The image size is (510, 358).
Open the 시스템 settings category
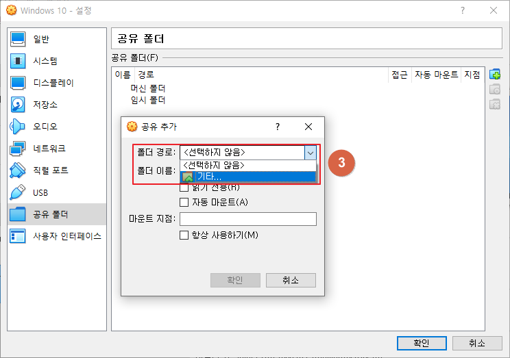tap(57, 61)
